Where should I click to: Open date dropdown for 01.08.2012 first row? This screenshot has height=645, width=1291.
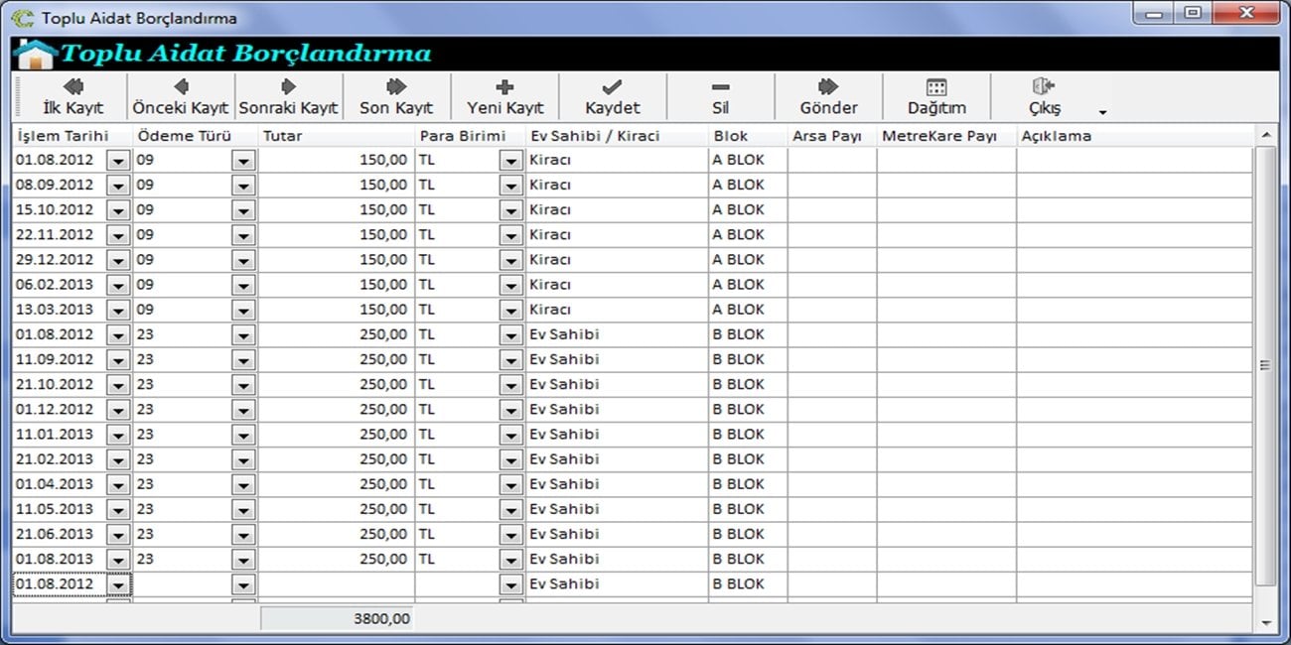(x=119, y=160)
